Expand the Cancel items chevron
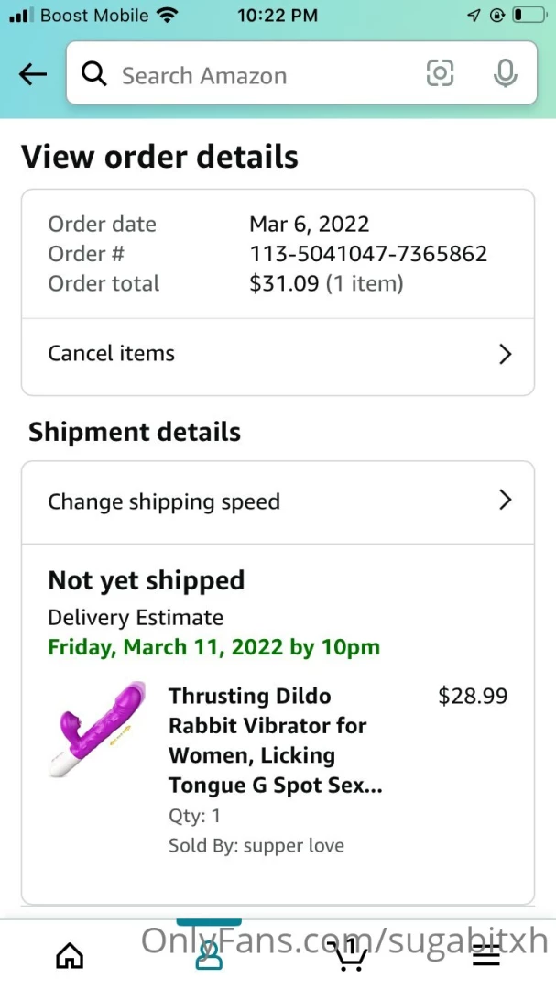Viewport: 556px width, 990px height. tap(505, 355)
